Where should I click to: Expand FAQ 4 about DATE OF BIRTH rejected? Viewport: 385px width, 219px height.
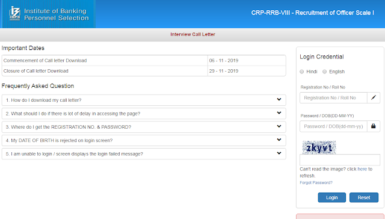pos(144,140)
